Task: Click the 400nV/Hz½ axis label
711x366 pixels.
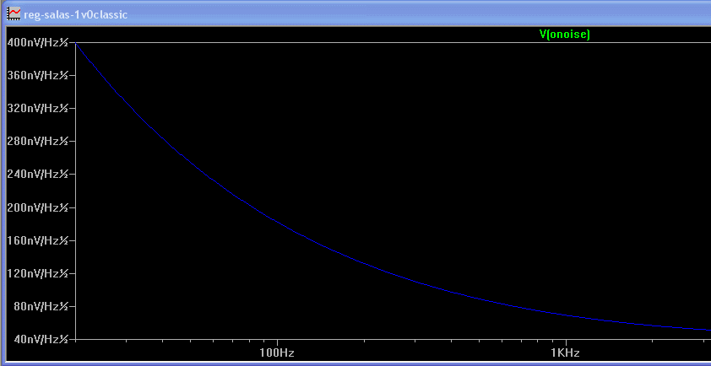Action: tap(38, 42)
